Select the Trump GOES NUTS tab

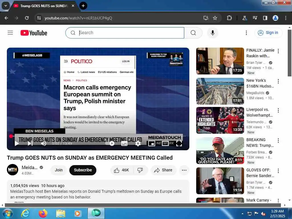(44, 6)
